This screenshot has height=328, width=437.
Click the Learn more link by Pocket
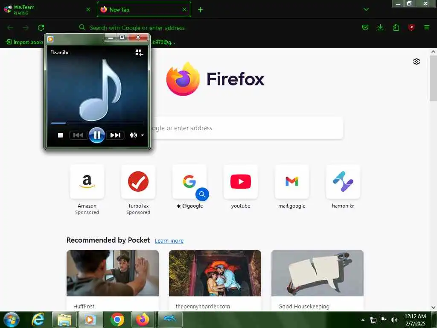[x=169, y=241]
